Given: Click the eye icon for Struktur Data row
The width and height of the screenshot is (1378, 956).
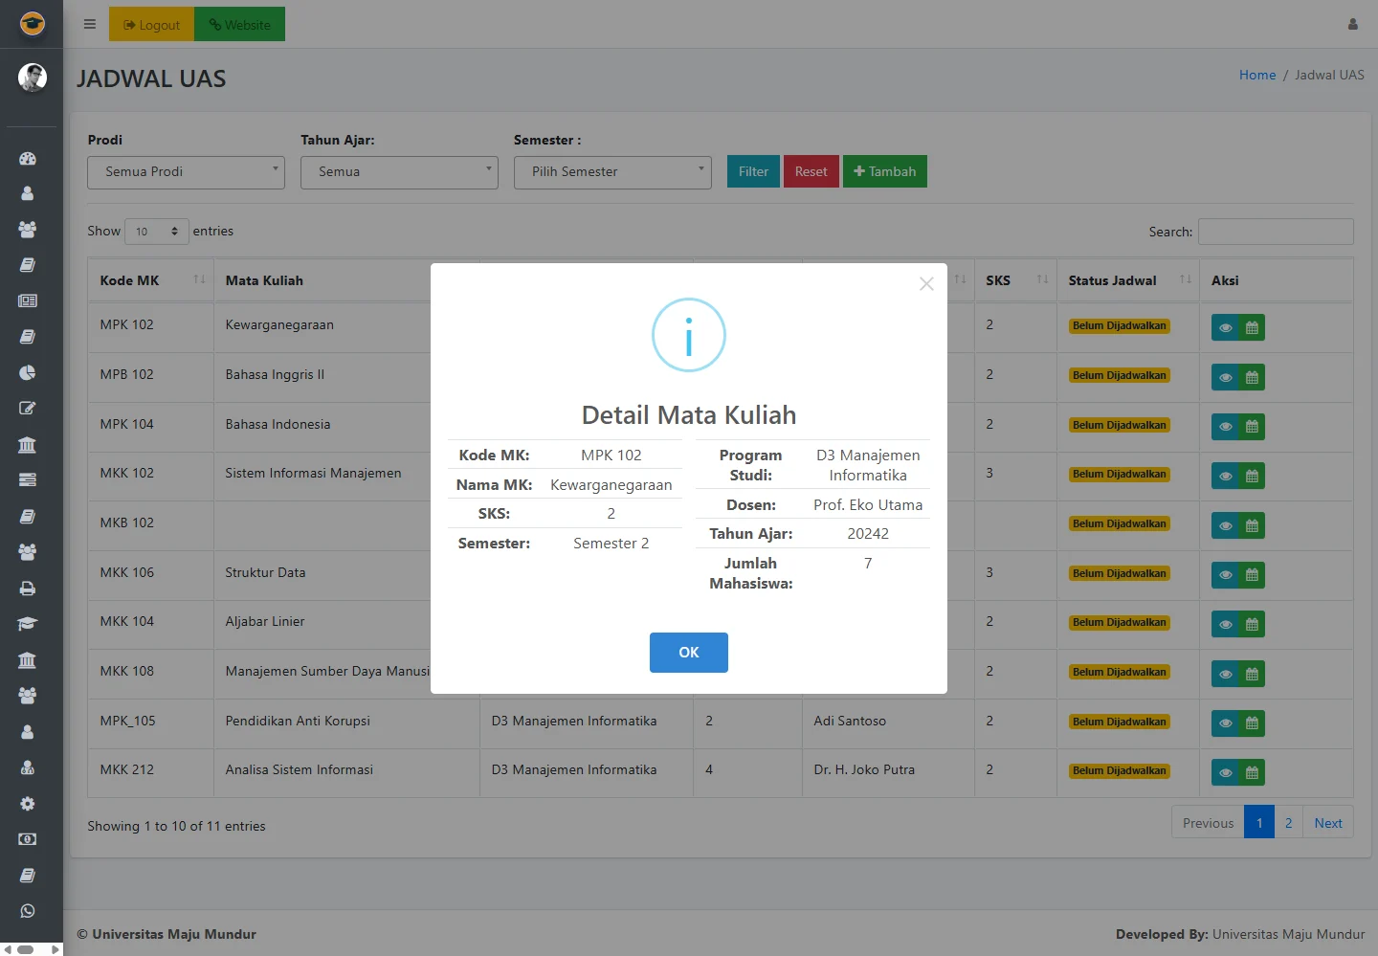Looking at the screenshot, I should (x=1225, y=575).
